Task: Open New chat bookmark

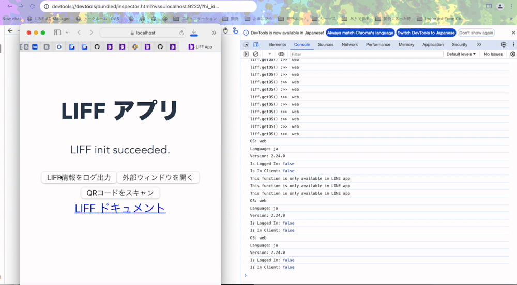Action: point(11,19)
